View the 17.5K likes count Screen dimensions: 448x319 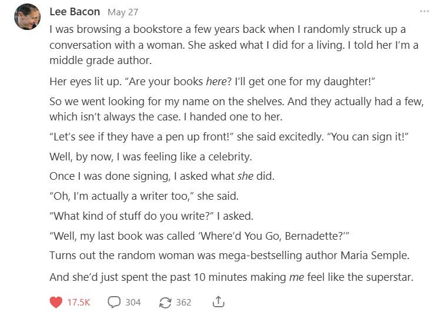79,303
